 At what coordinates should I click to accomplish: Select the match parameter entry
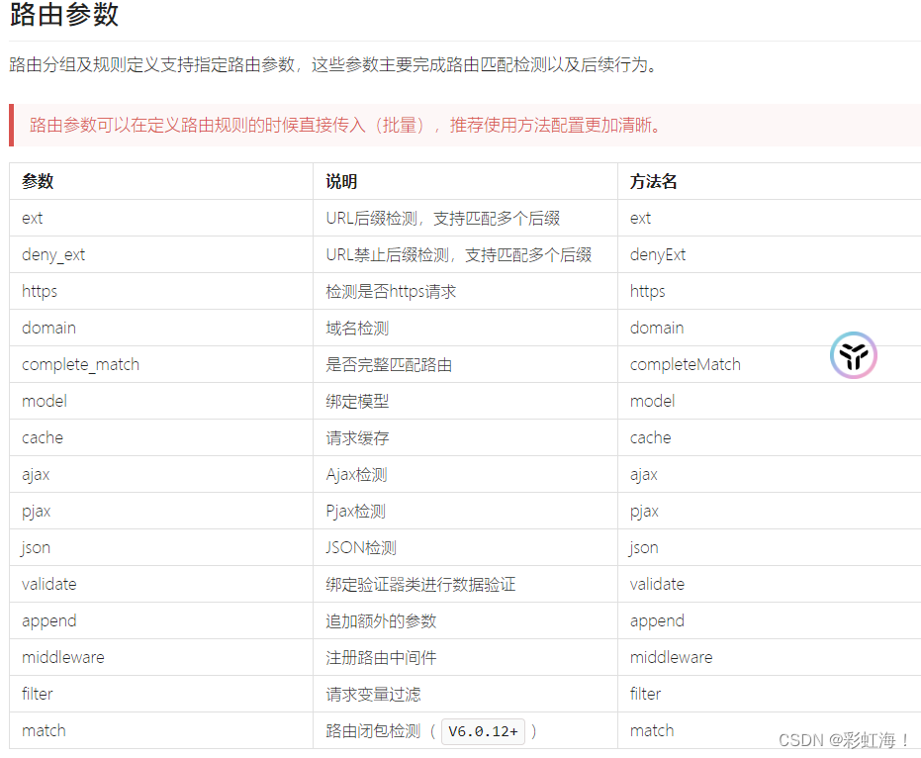pyautogui.click(x=44, y=730)
